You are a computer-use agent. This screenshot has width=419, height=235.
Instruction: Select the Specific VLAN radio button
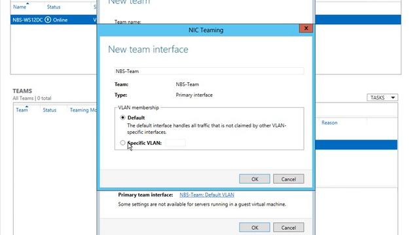[122, 143]
